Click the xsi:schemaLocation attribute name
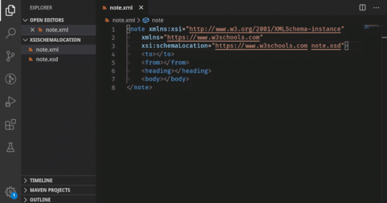The width and height of the screenshot is (387, 203). [x=175, y=46]
